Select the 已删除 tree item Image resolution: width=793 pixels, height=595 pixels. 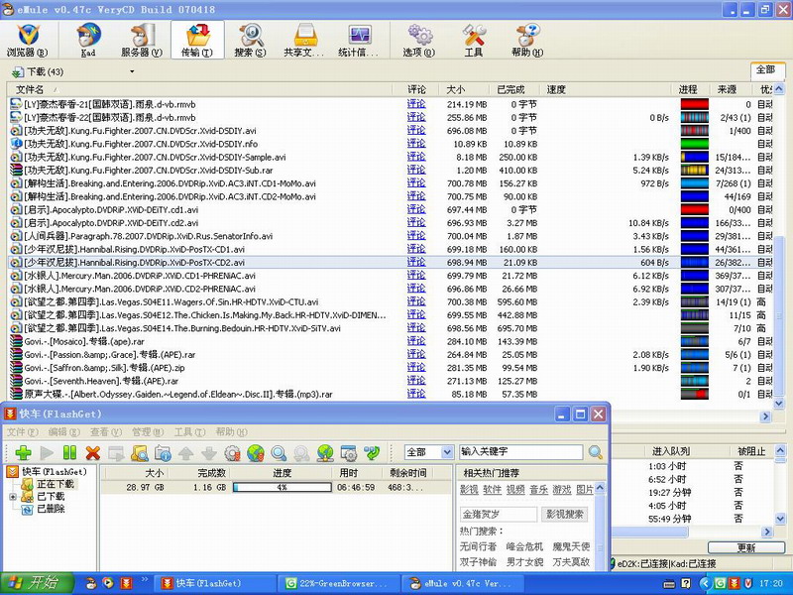[52, 509]
